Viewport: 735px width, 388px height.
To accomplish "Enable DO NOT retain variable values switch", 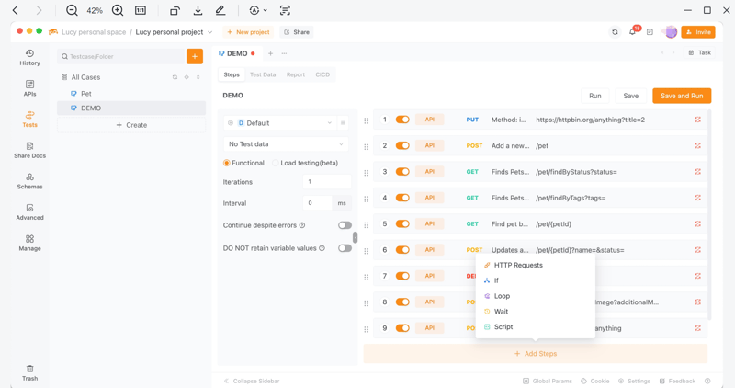I will [345, 248].
